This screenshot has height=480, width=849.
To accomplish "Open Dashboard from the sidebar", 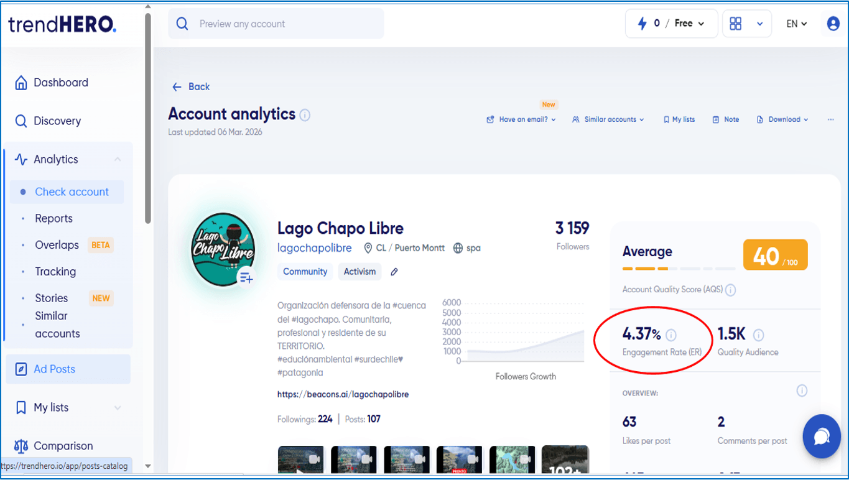I will click(60, 83).
